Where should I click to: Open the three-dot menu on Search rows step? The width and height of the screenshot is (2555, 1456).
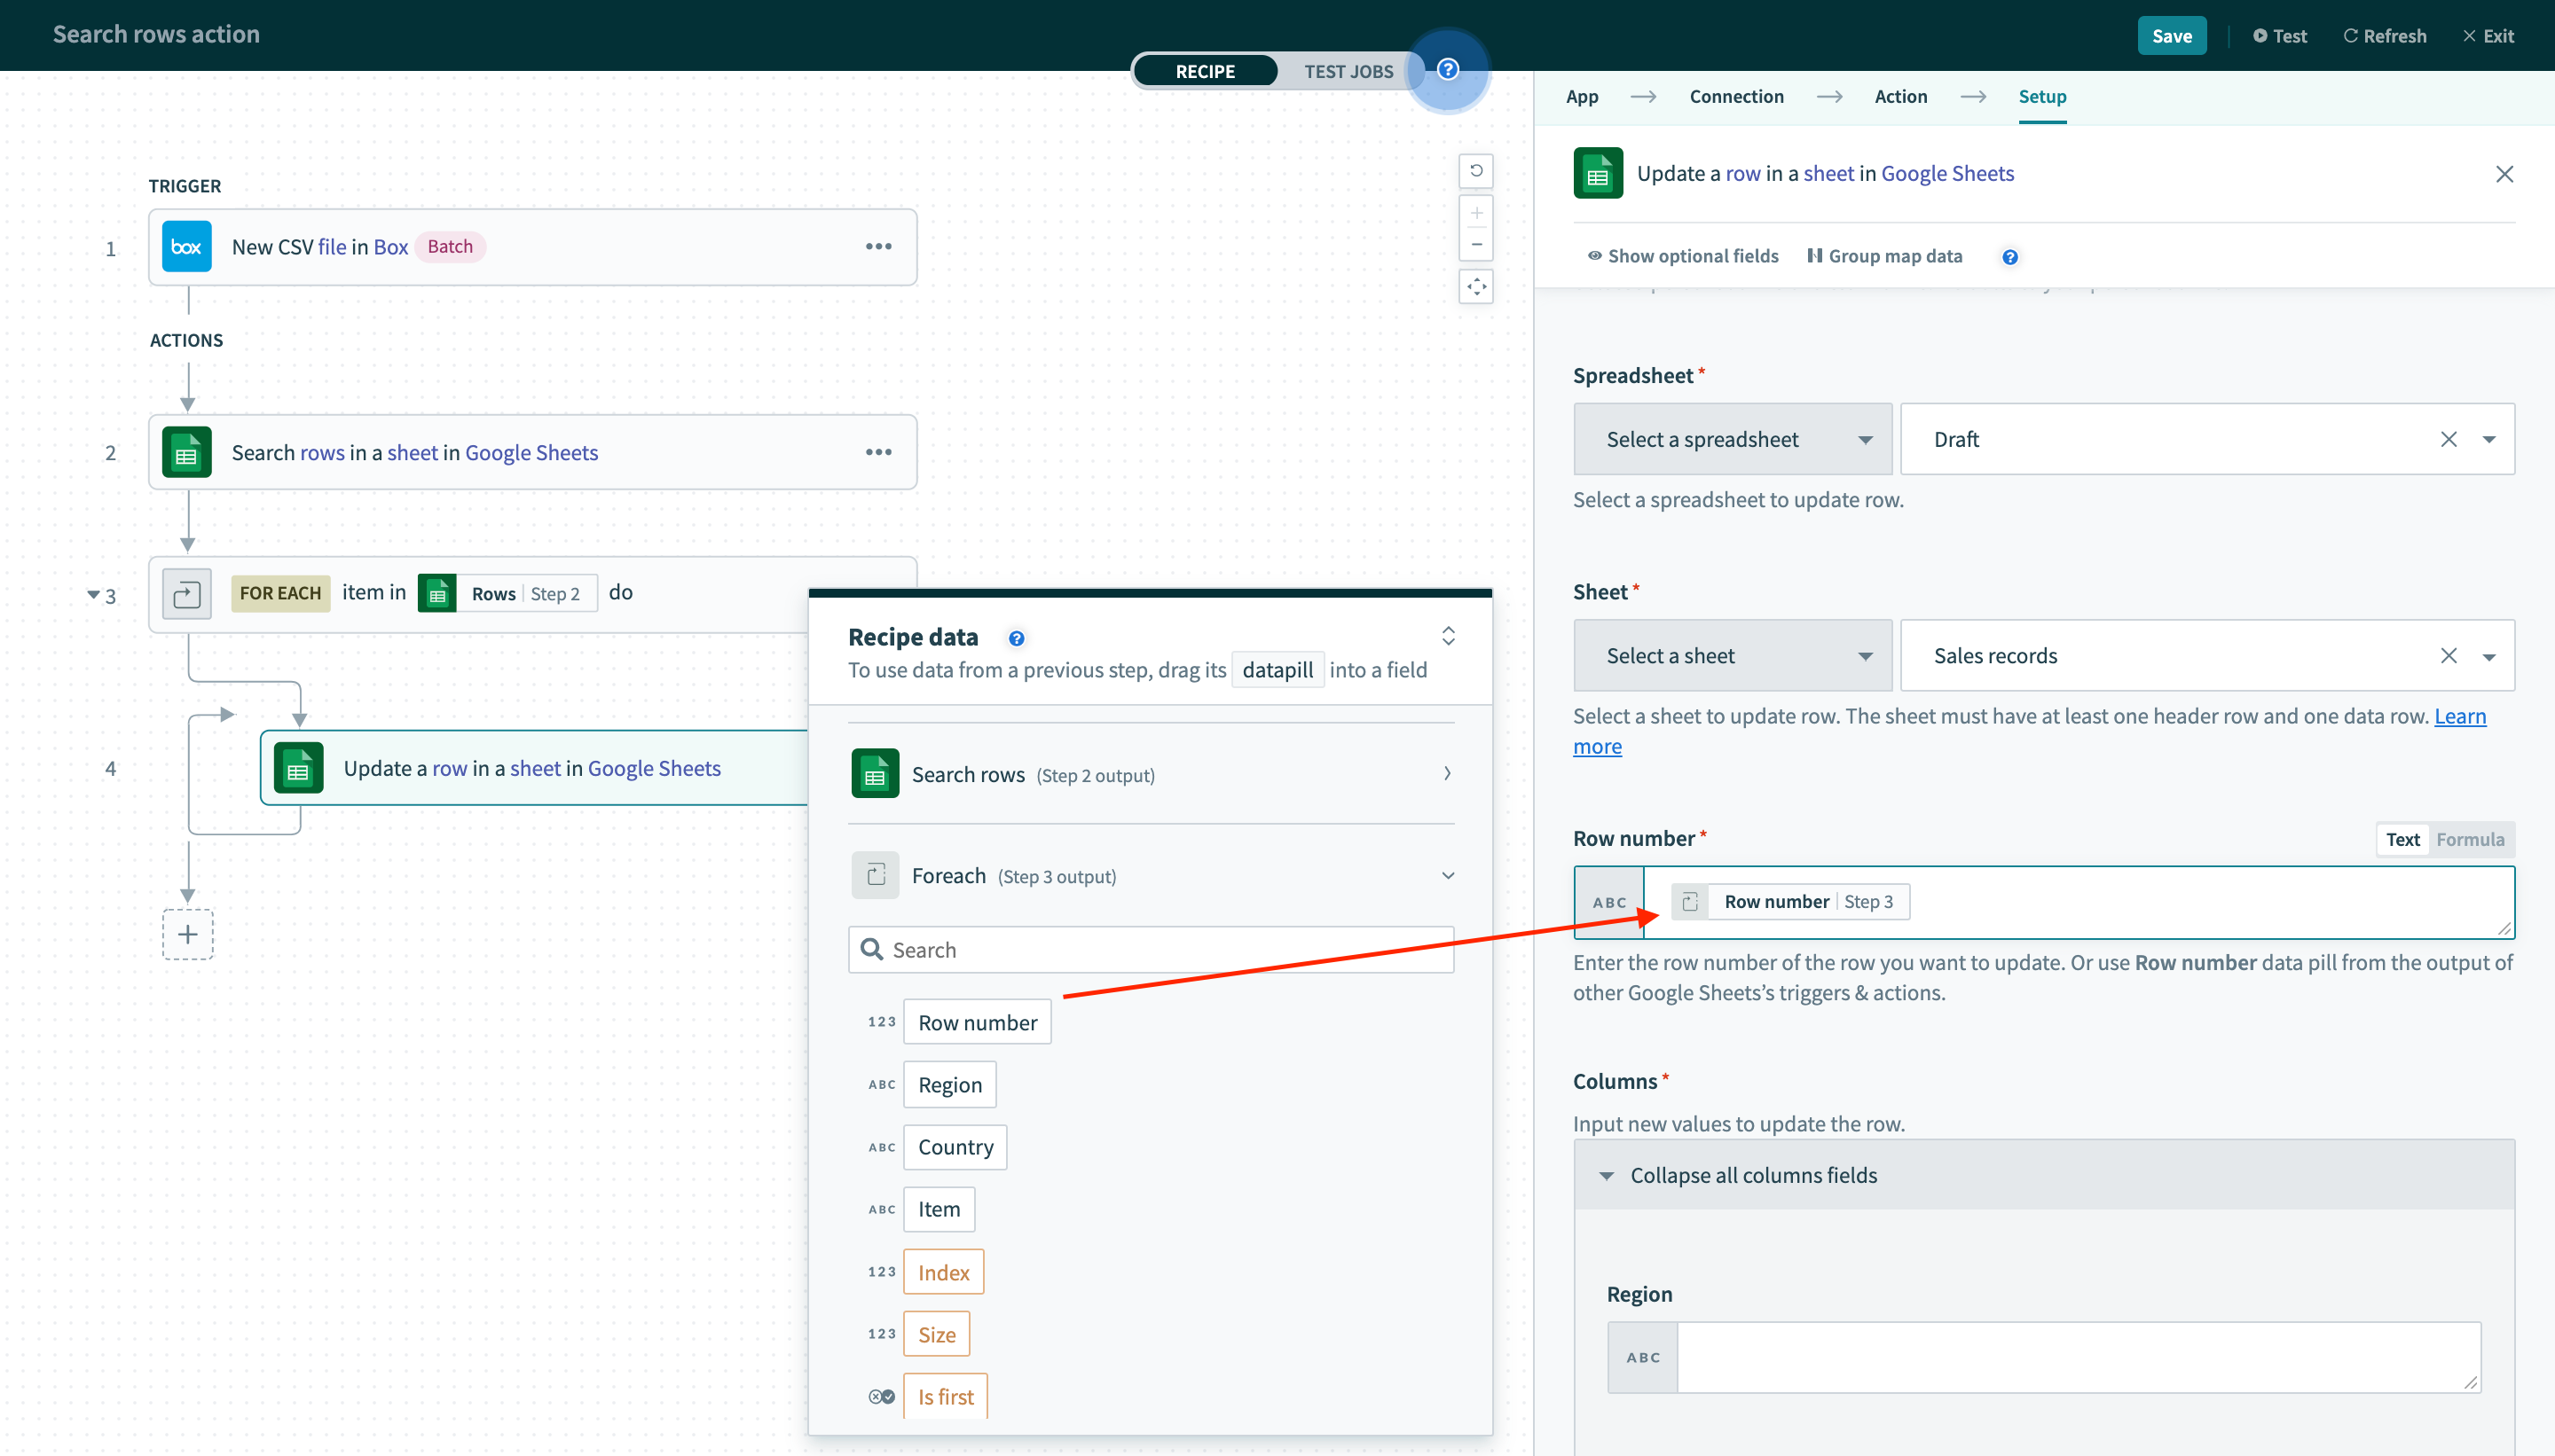[879, 451]
